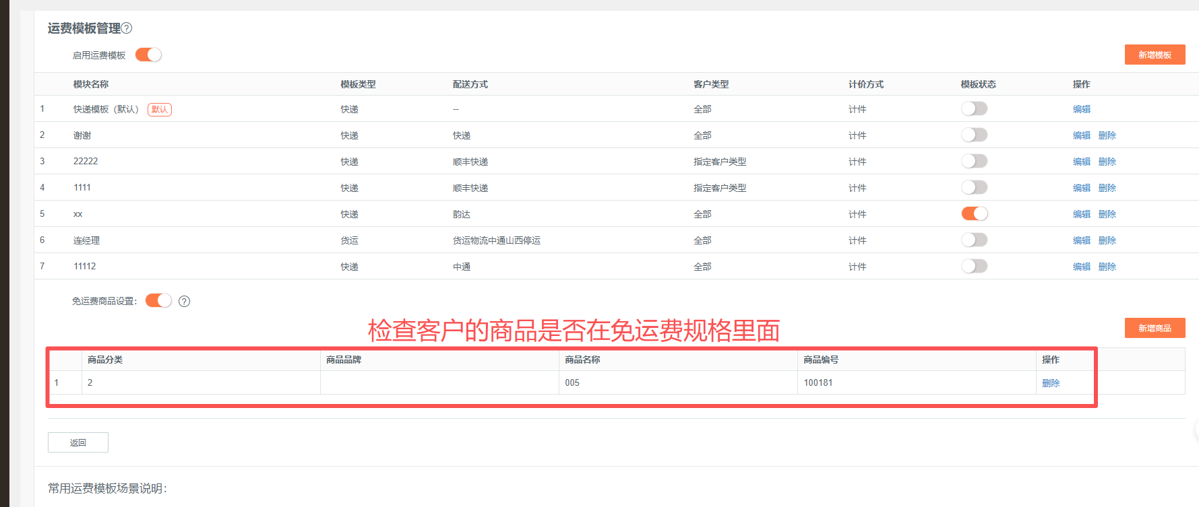
Task: Select the 常用运费模板场景说明 heading
Action: click(107, 488)
